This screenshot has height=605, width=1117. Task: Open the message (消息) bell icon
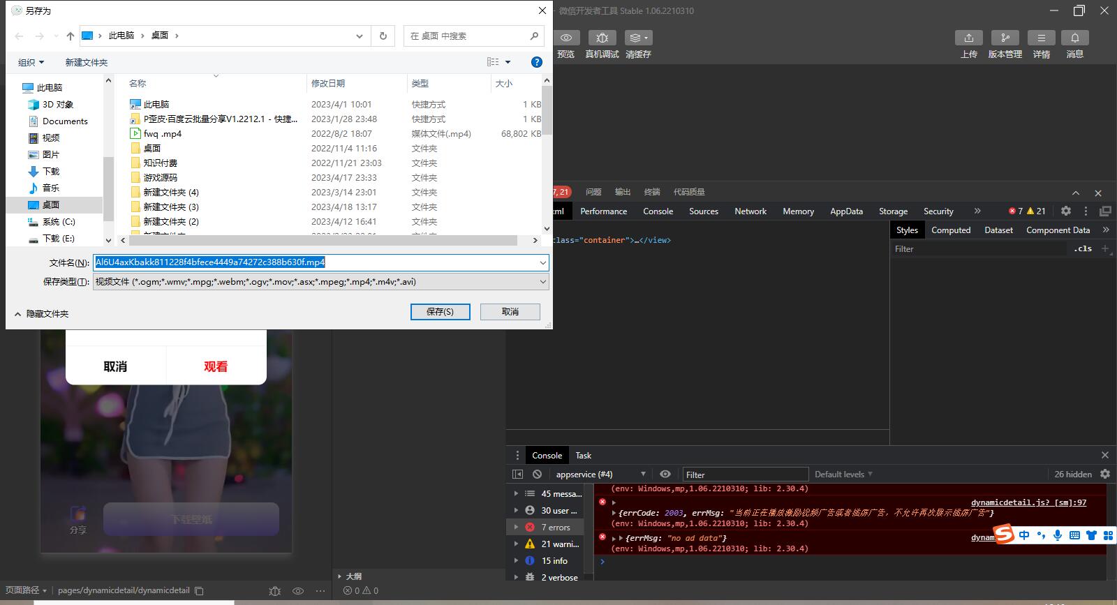pyautogui.click(x=1074, y=38)
